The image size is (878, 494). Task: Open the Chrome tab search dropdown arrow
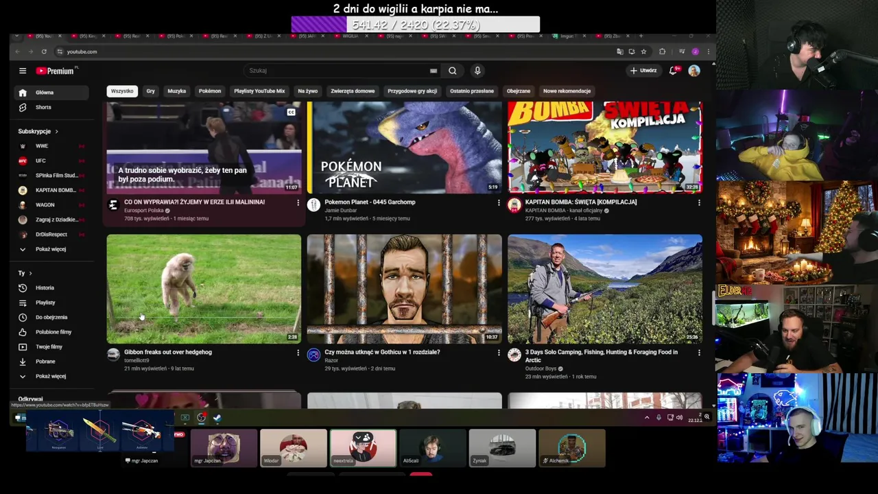tap(16, 36)
